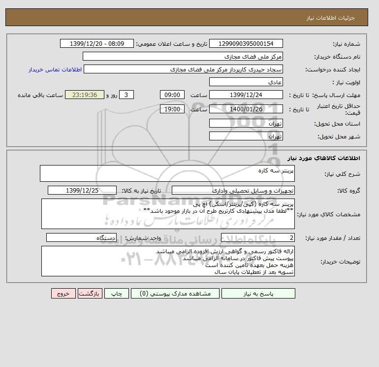Screen dimensions: 379x367
Task: Open 'اطلاعات تماس خریدار' contact link
Action: tap(55, 69)
